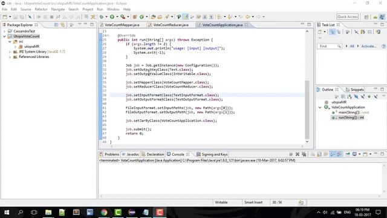Click the New Java Package toolbar icon
The image size is (387, 218).
click(x=135, y=17)
